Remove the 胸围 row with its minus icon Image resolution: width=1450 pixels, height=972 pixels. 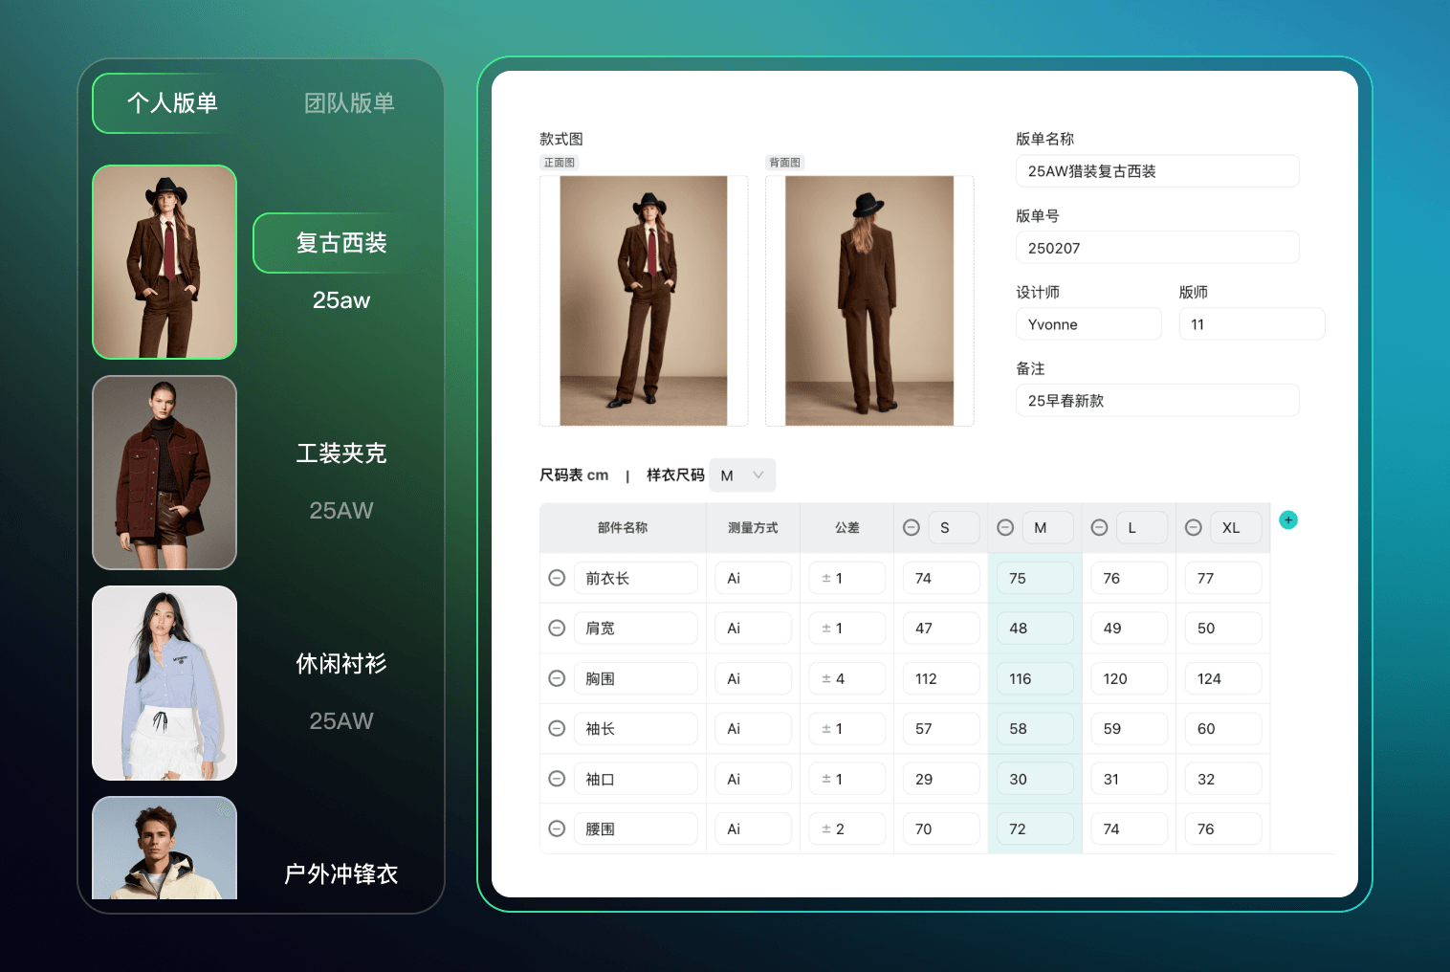point(557,678)
